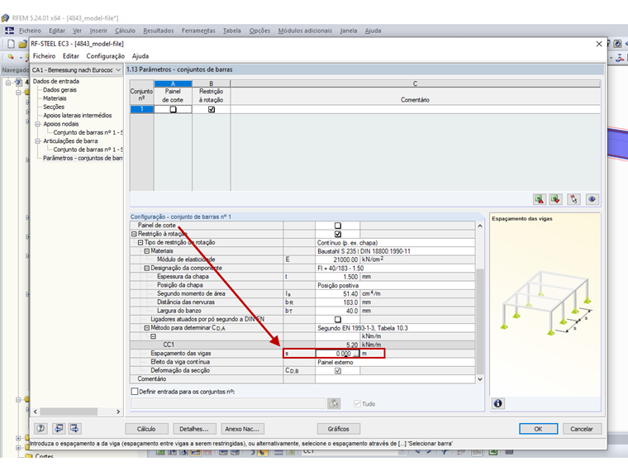This screenshot has width=628, height=471.
Task: Collapse the unnamed group above CC1 row
Action: tap(153, 336)
